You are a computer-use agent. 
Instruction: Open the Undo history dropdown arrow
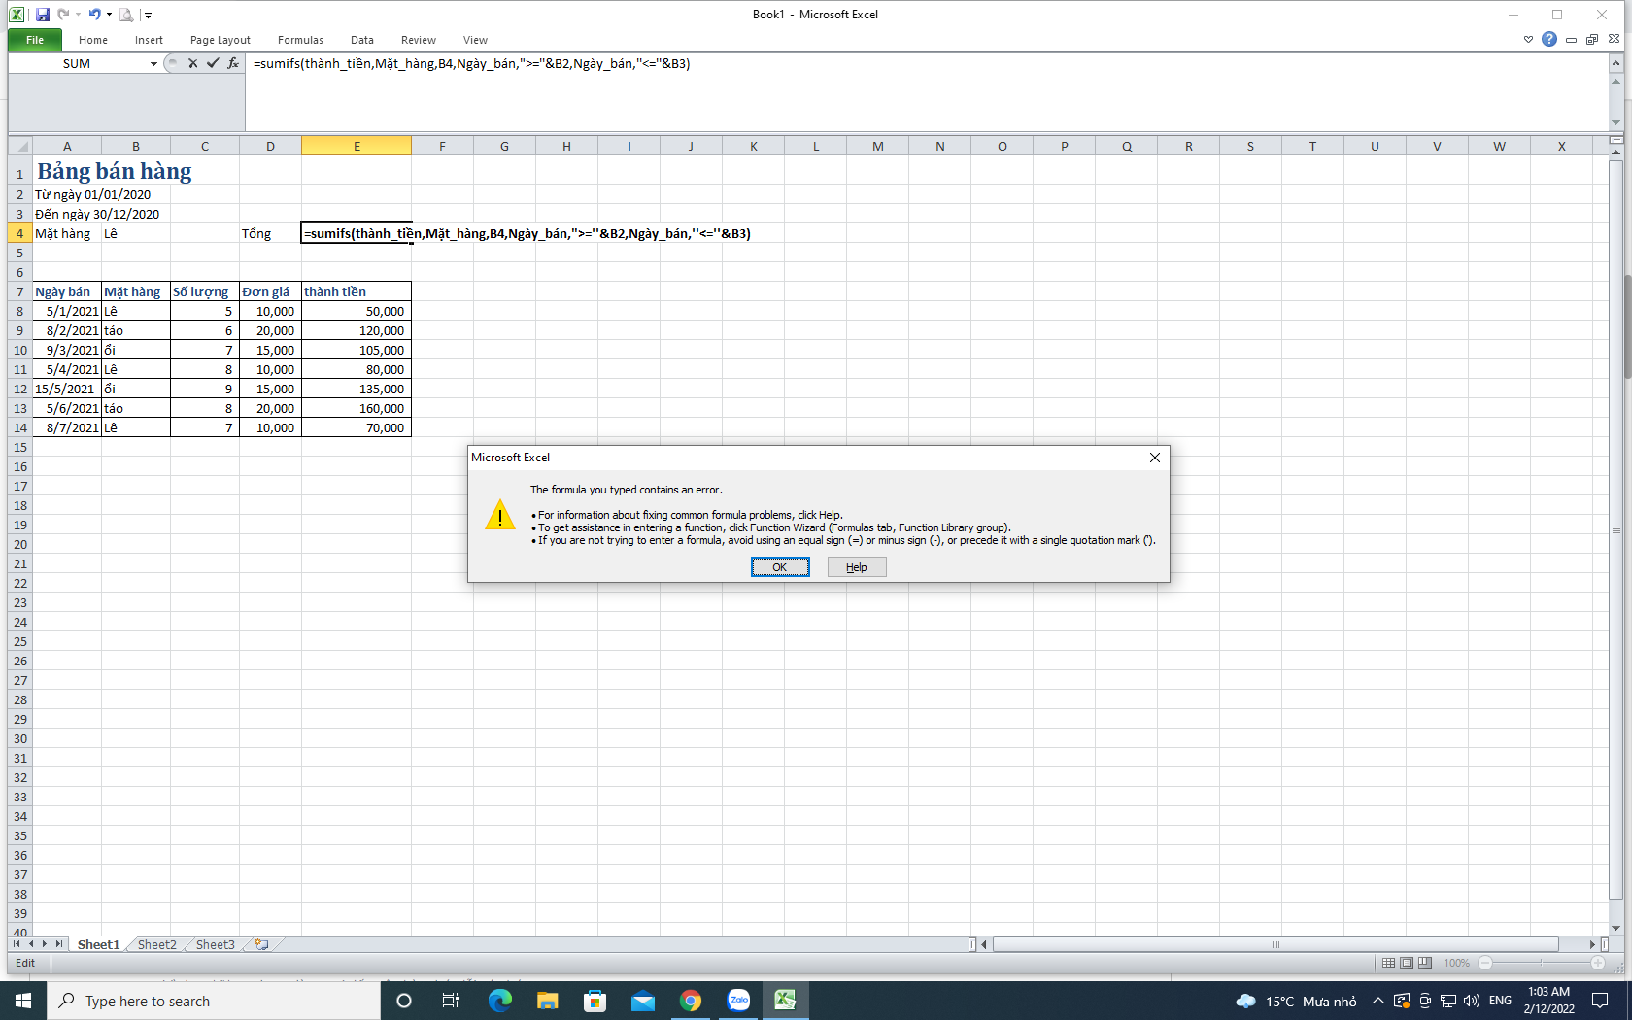(x=109, y=15)
